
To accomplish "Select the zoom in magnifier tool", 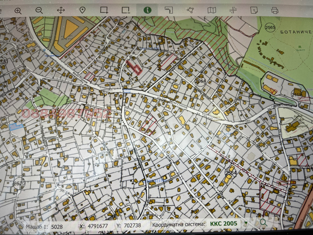I will click(x=18, y=11).
